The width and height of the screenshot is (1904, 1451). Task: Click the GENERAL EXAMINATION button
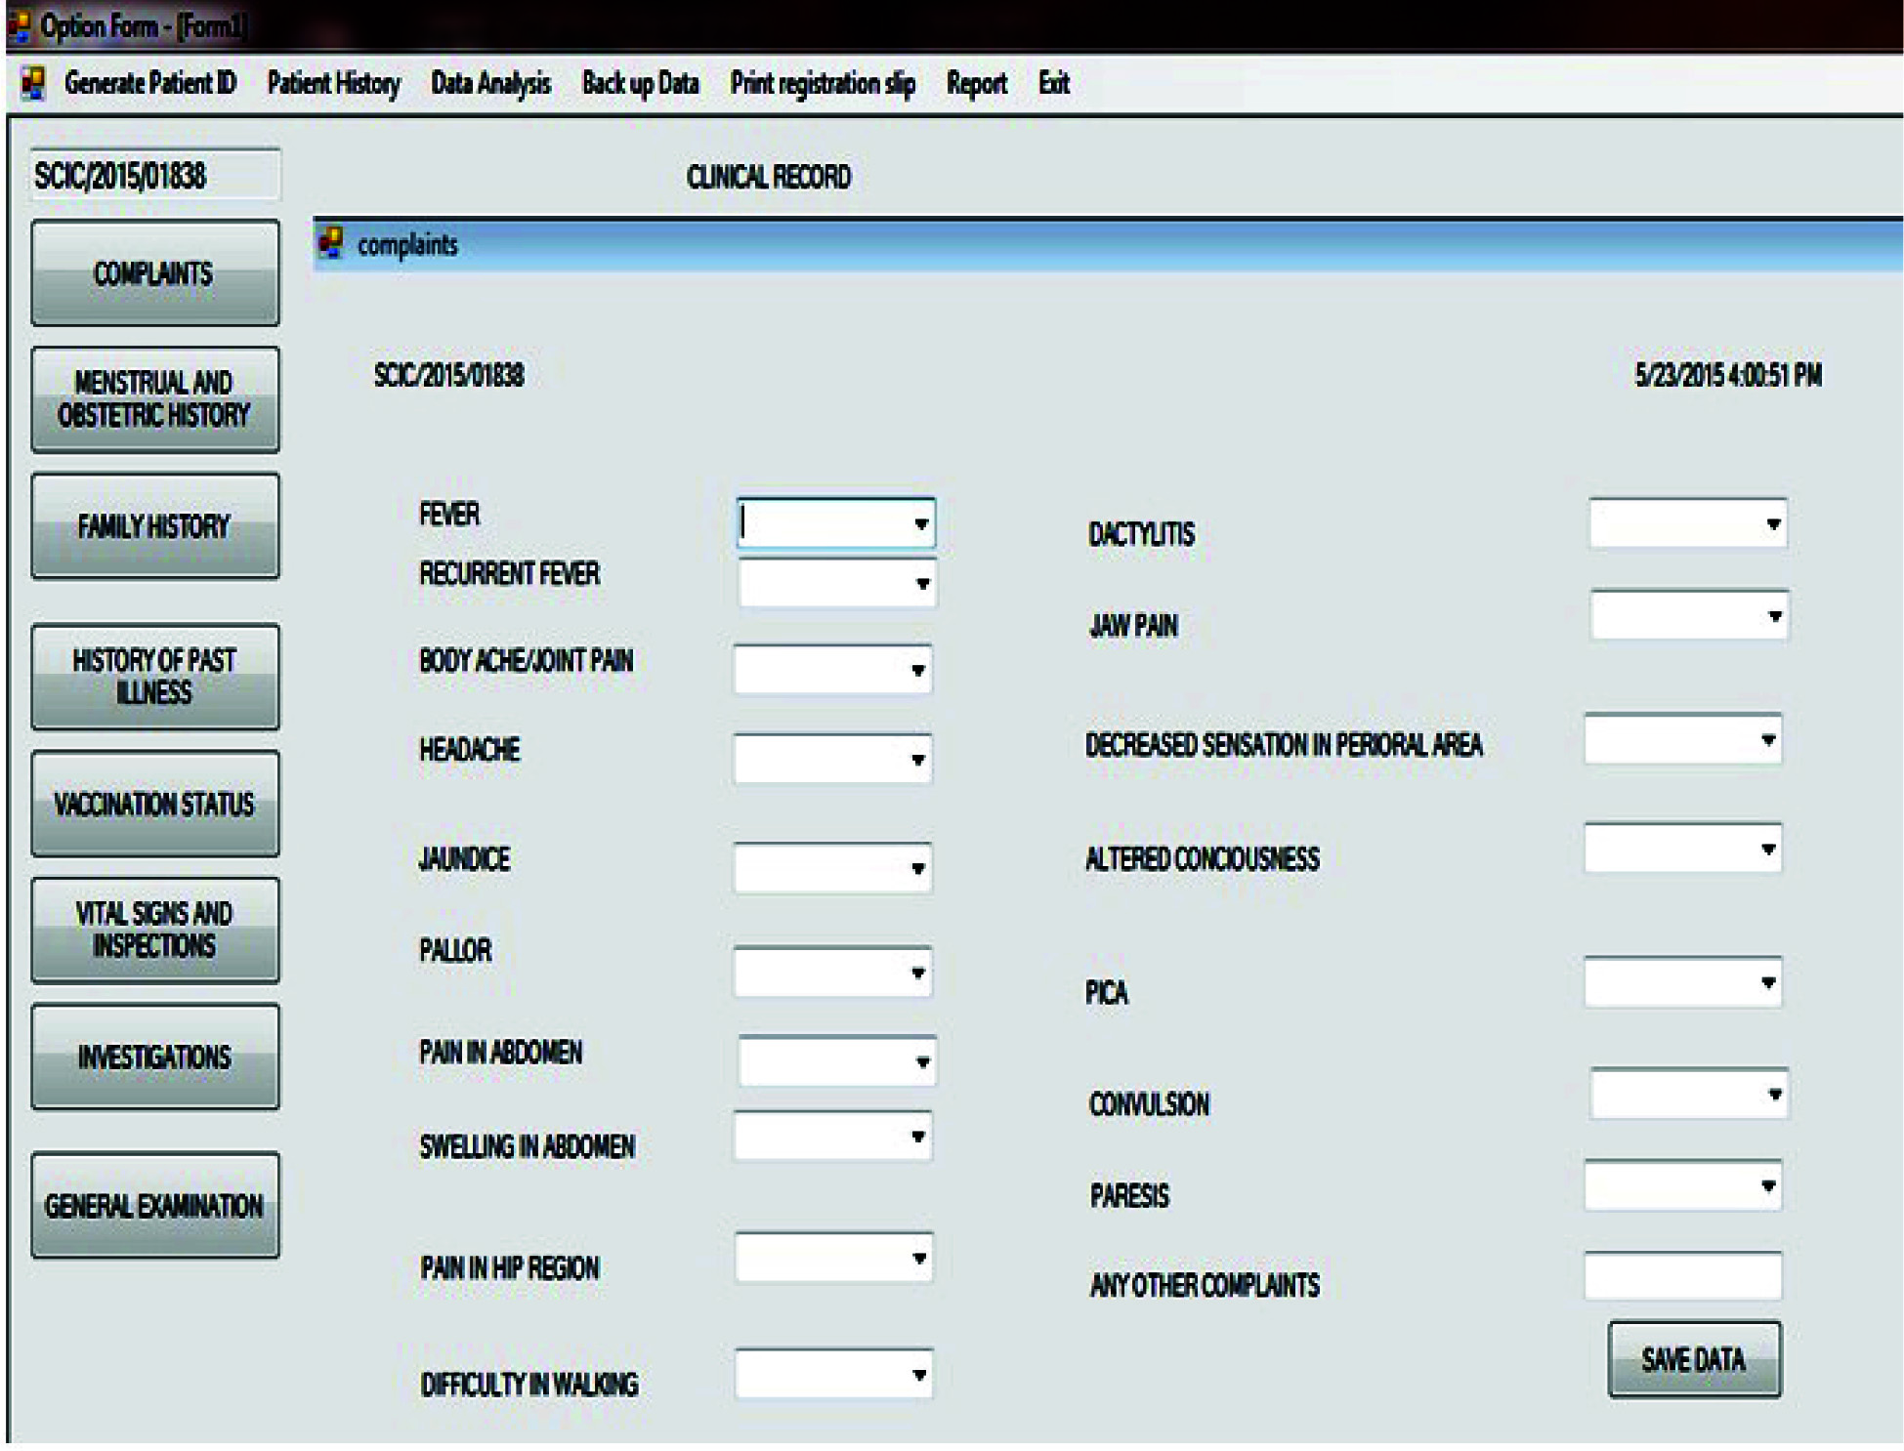[154, 1205]
